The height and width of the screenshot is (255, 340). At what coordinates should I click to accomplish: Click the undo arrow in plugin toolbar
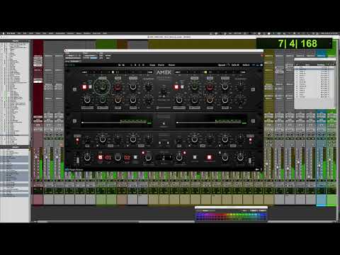[x=120, y=65]
